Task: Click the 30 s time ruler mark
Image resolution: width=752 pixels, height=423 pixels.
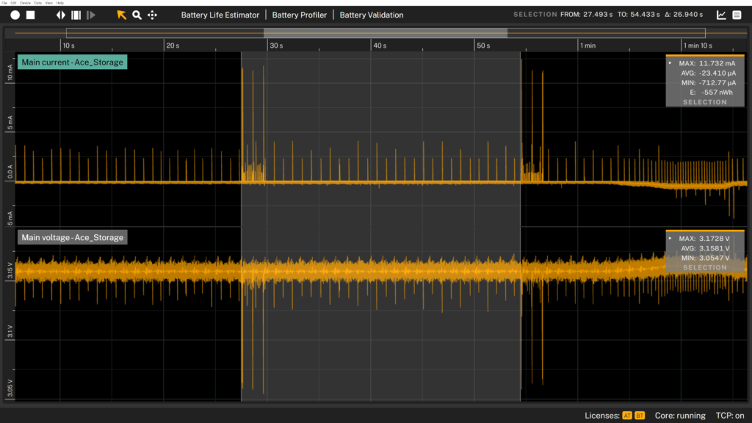Action: [x=276, y=46]
